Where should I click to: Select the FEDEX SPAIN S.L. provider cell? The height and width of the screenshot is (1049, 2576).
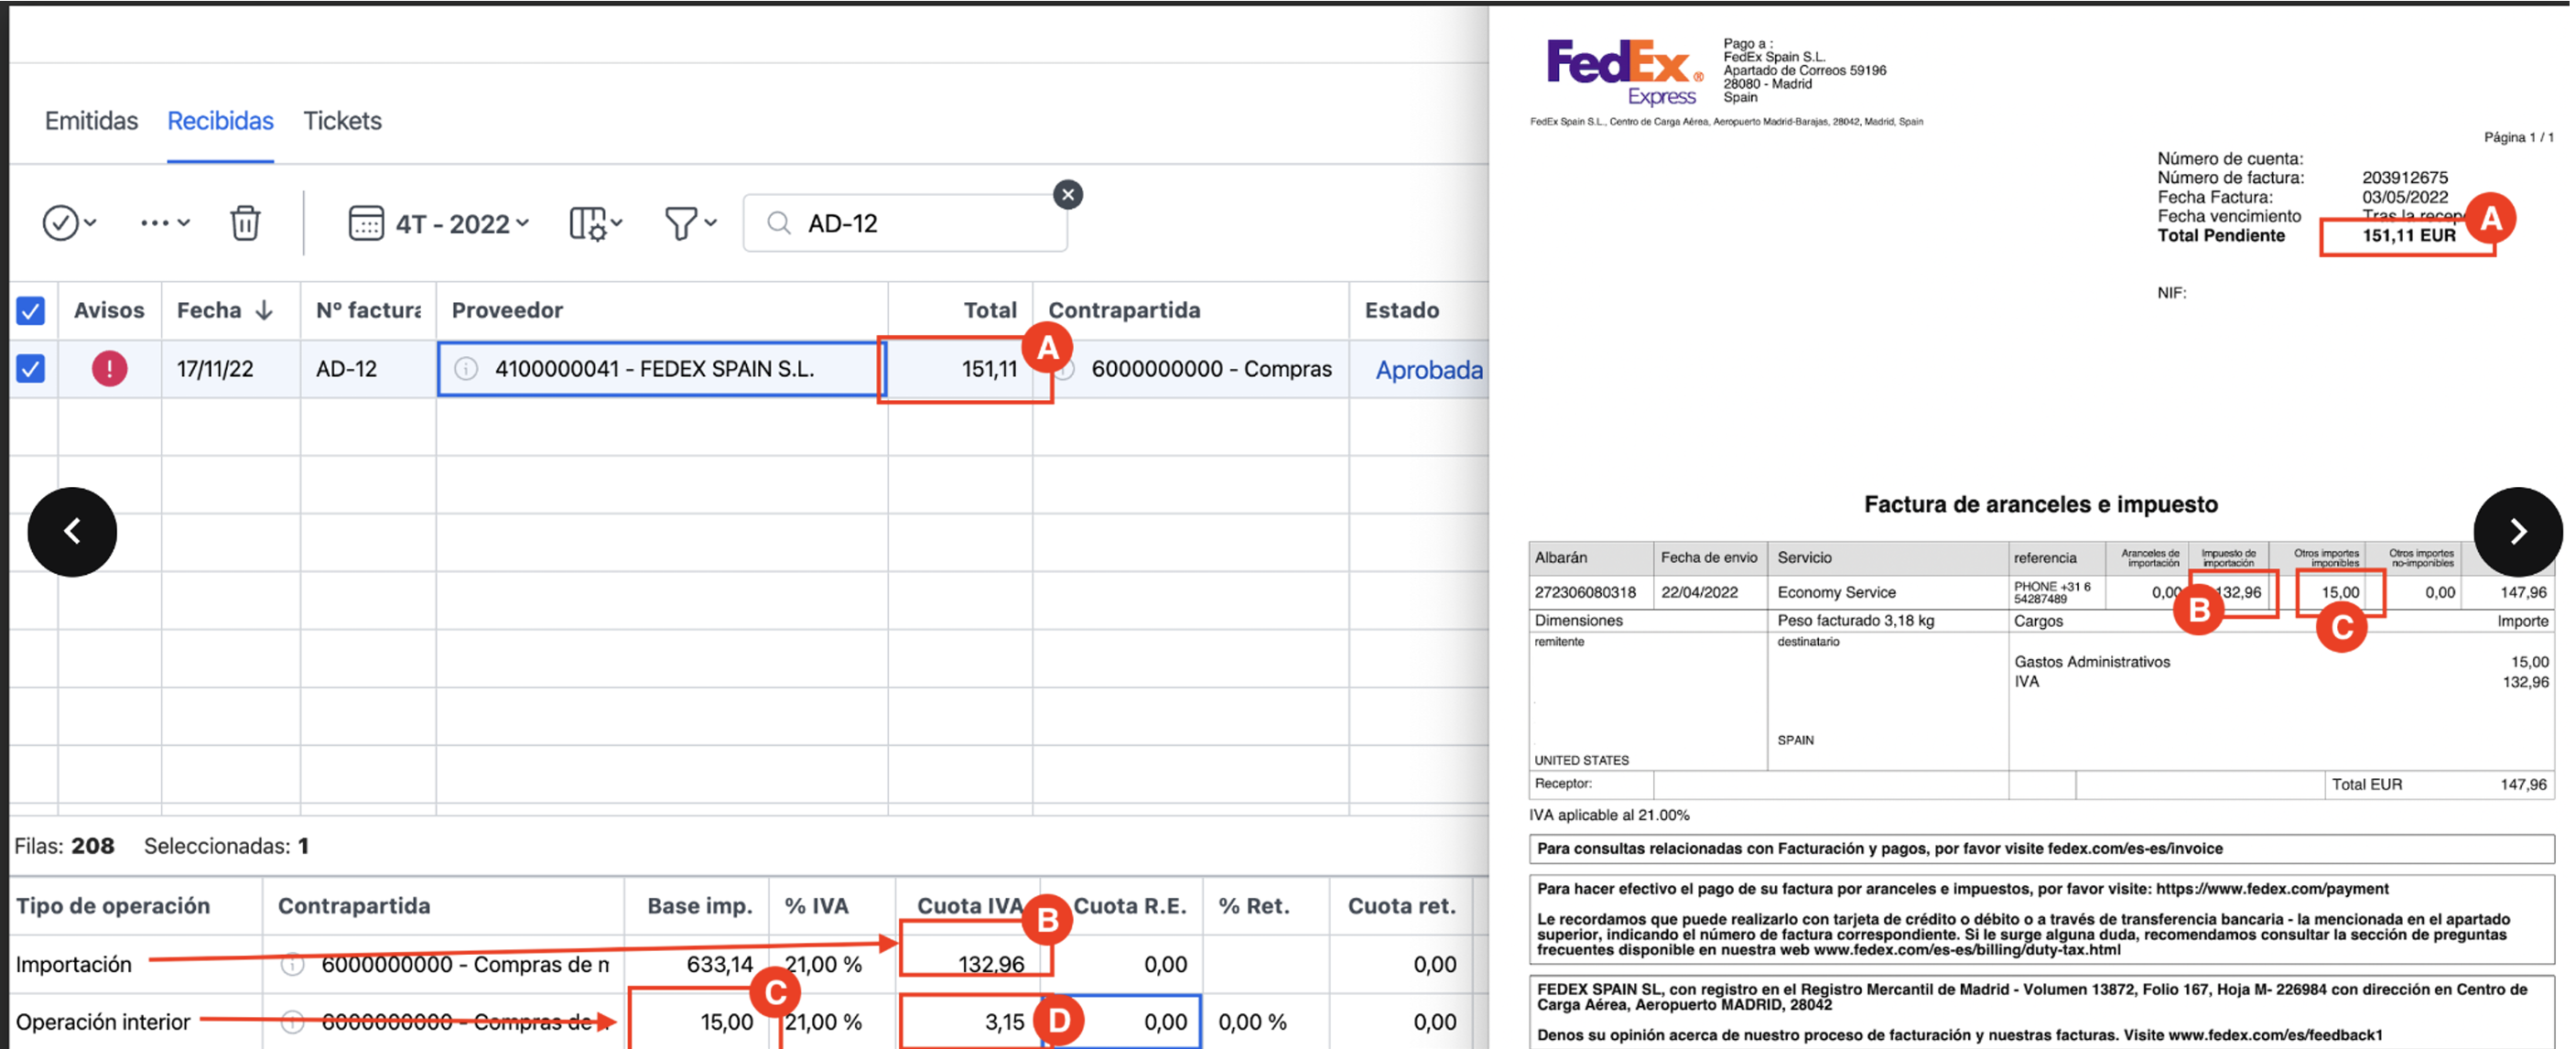point(661,369)
